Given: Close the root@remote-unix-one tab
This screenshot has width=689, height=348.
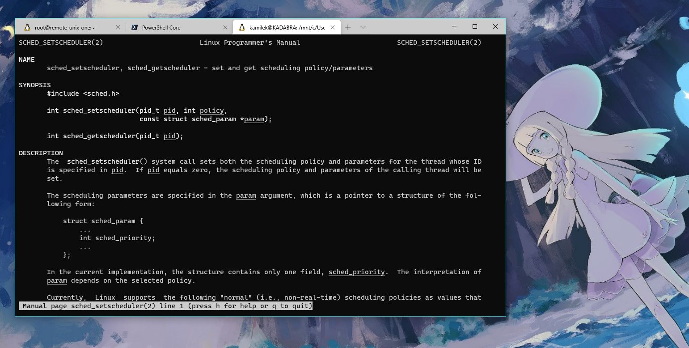Looking at the screenshot, I should coord(118,27).
